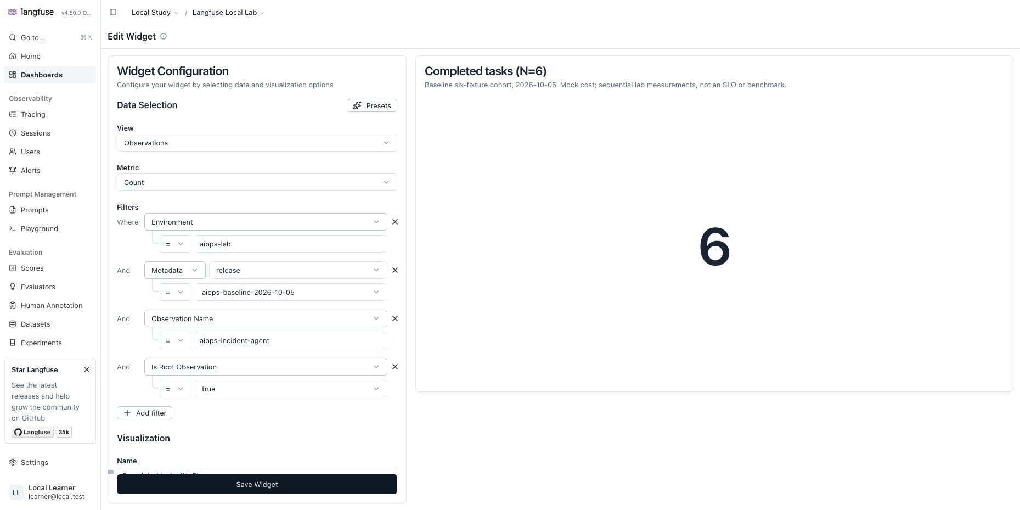
Task: Open Datasets page
Action: pyautogui.click(x=50, y=324)
